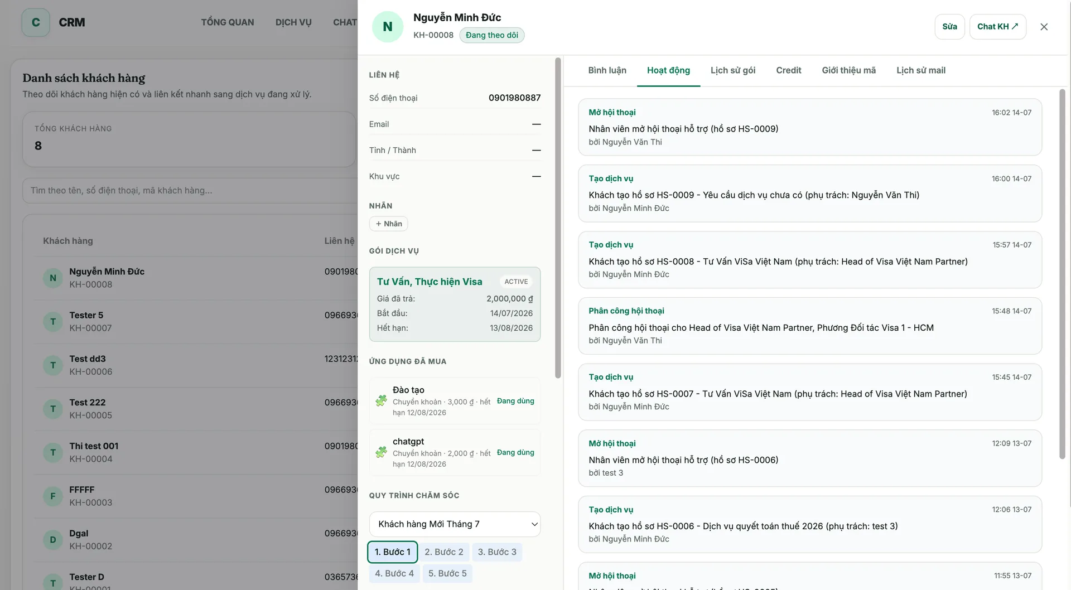Select care step 4. Bước 4
Viewport: 1071px width, 590px height.
click(x=394, y=573)
